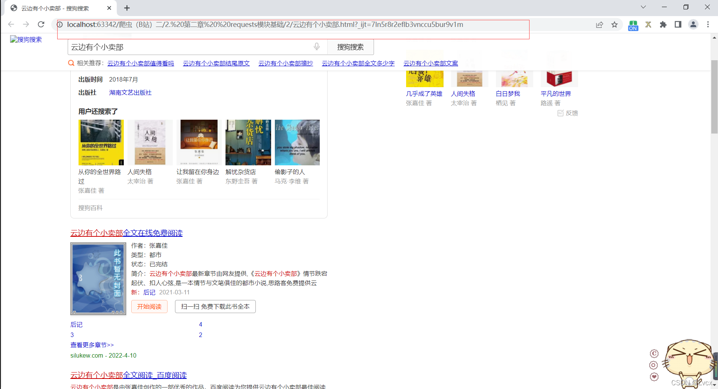This screenshot has width=718, height=389.
Task: Click the browser address bar URL
Action: 265,25
